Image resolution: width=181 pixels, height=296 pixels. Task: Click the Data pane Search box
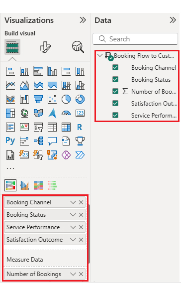pos(135,39)
